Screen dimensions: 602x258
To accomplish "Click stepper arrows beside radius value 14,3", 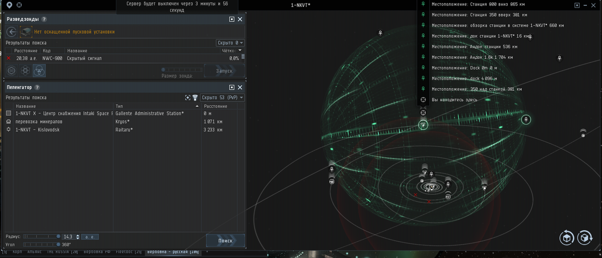I will tap(78, 236).
